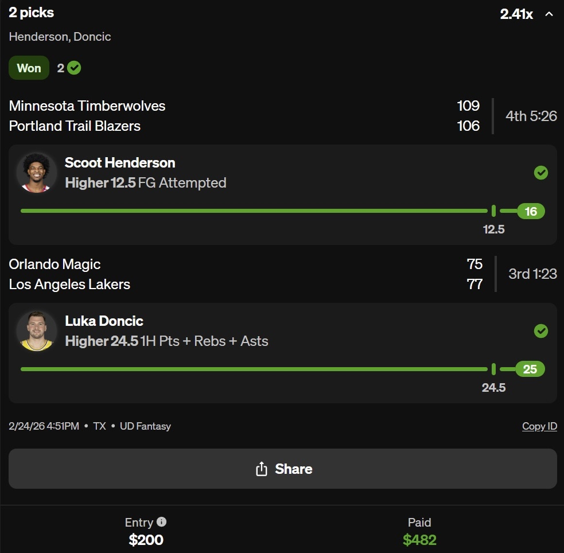Open Scoot Henderson's player headshot
The image size is (564, 553).
(x=36, y=173)
